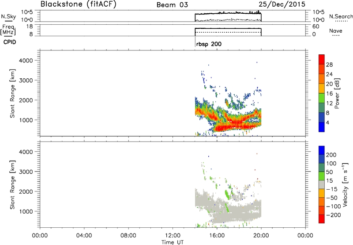Click the velocity panel "Slant Range [km]" axis title

[x=12, y=185]
